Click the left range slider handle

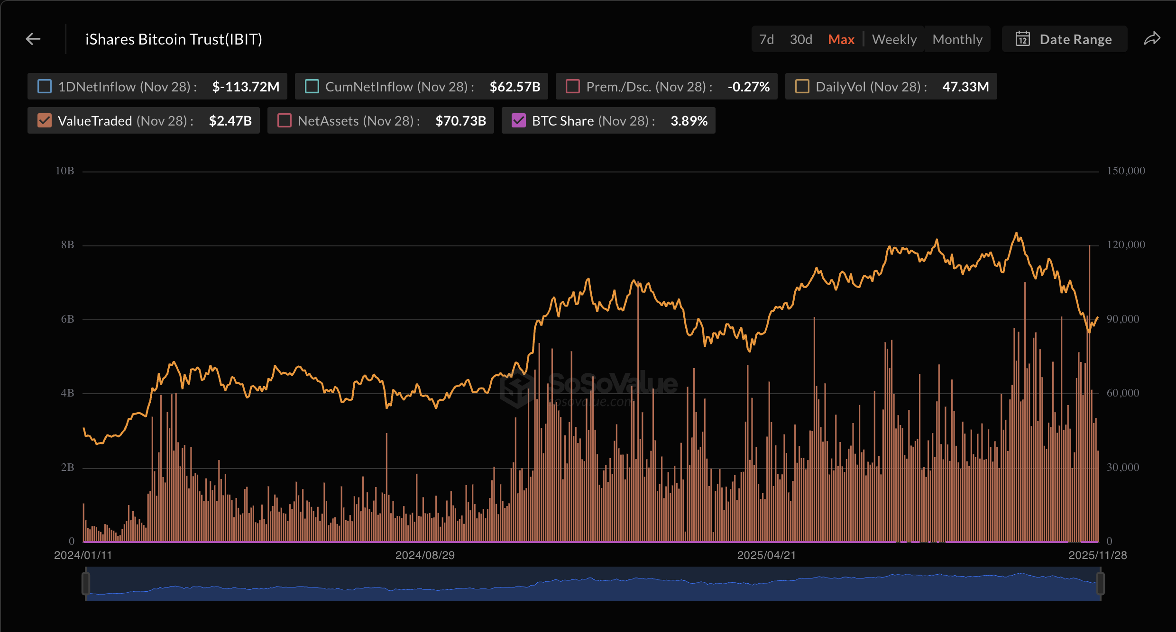click(x=86, y=583)
